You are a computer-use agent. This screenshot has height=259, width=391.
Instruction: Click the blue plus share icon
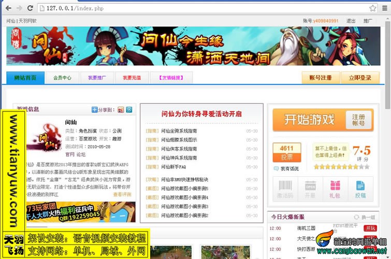94,110
